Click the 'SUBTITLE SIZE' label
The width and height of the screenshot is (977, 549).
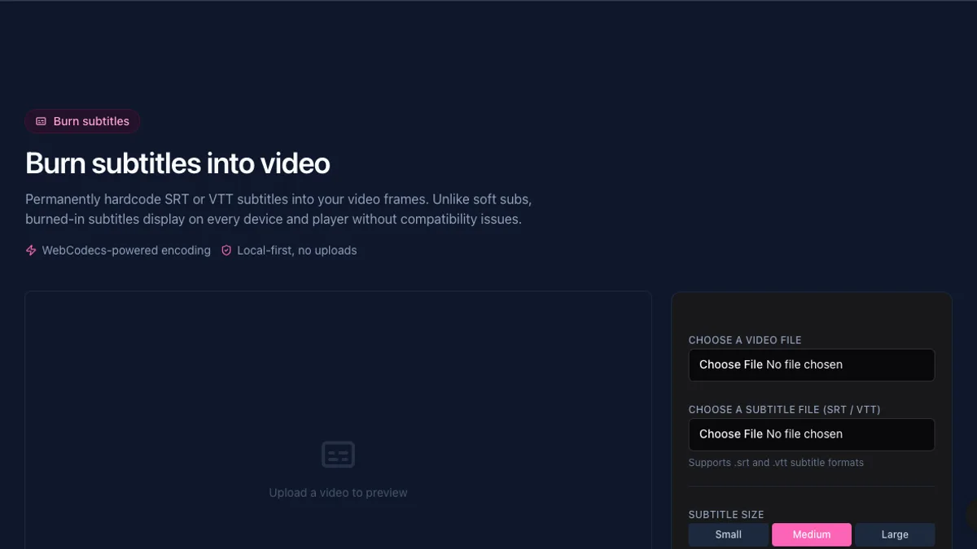click(x=726, y=515)
